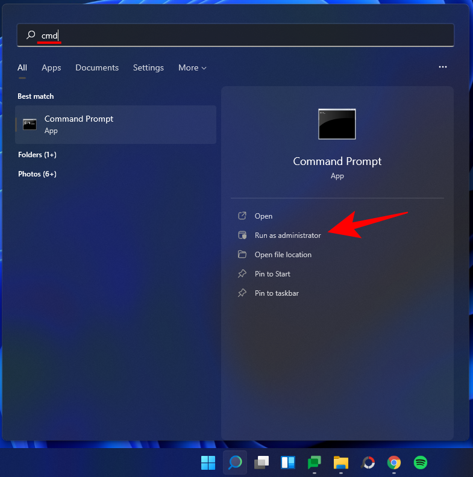Select the All filter tab
Screen dimensions: 473x477
click(x=22, y=67)
